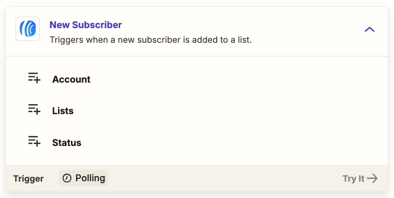Click the list-plus icon beside Lists
Image resolution: width=394 pixels, height=198 pixels.
[34, 109]
